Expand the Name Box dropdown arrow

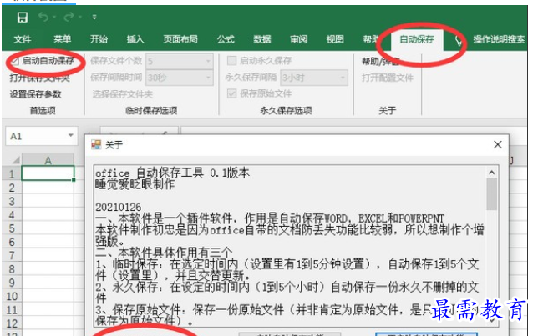(x=71, y=135)
